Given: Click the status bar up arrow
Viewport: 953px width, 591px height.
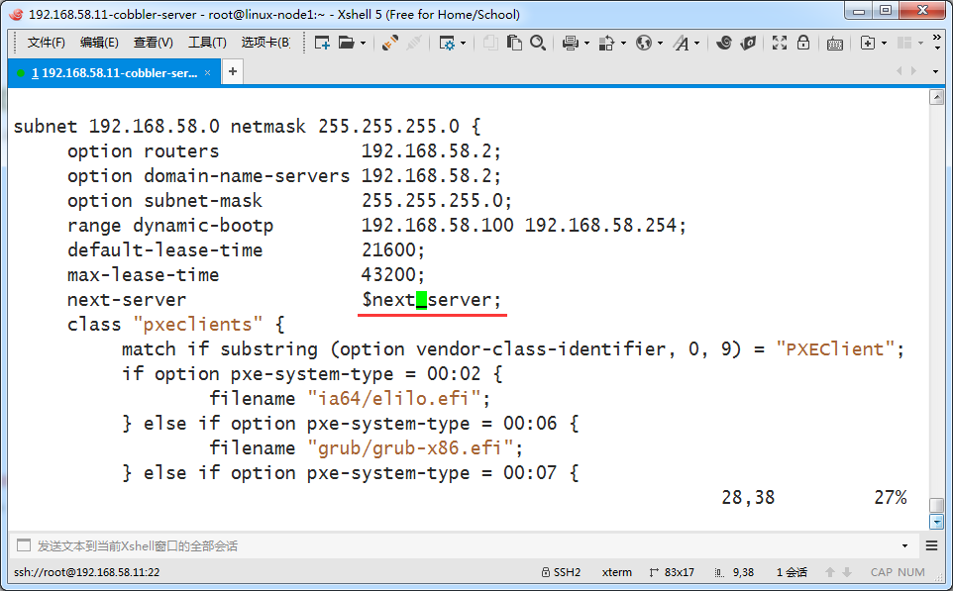Looking at the screenshot, I should [x=829, y=572].
